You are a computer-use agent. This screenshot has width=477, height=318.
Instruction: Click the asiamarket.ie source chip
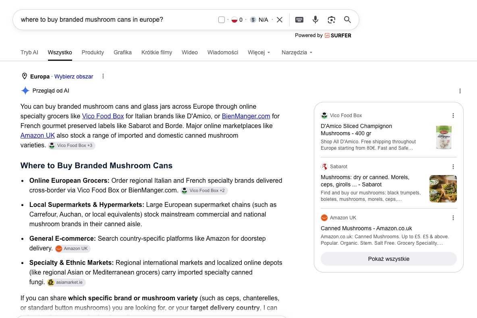click(66, 283)
